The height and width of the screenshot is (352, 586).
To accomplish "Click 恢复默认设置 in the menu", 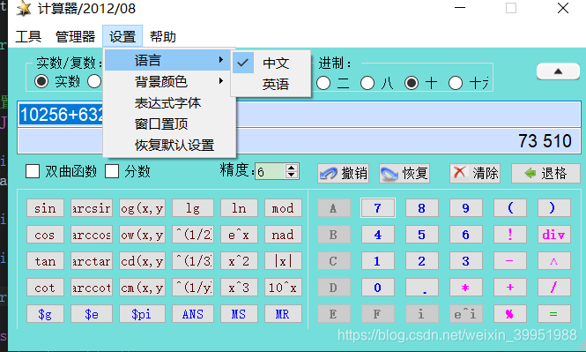I will pos(167,146).
